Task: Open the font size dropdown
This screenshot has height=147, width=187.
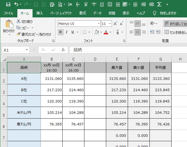Action: [x=110, y=24]
